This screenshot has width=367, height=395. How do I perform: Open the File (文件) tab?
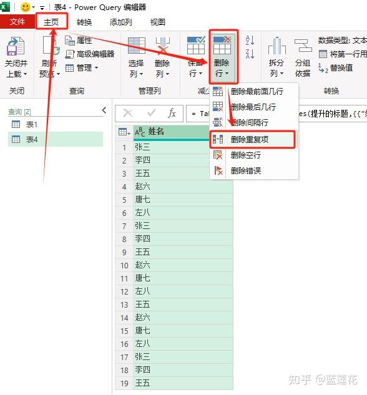(x=17, y=22)
